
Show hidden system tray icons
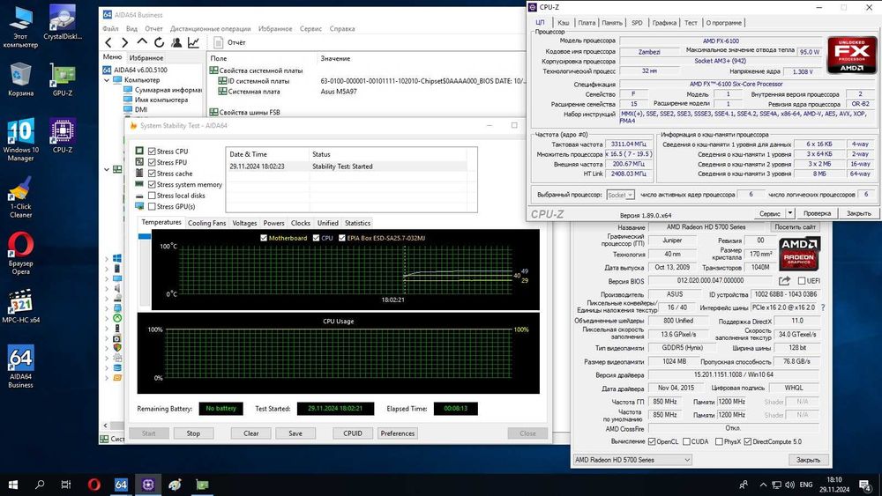pyautogui.click(x=763, y=485)
